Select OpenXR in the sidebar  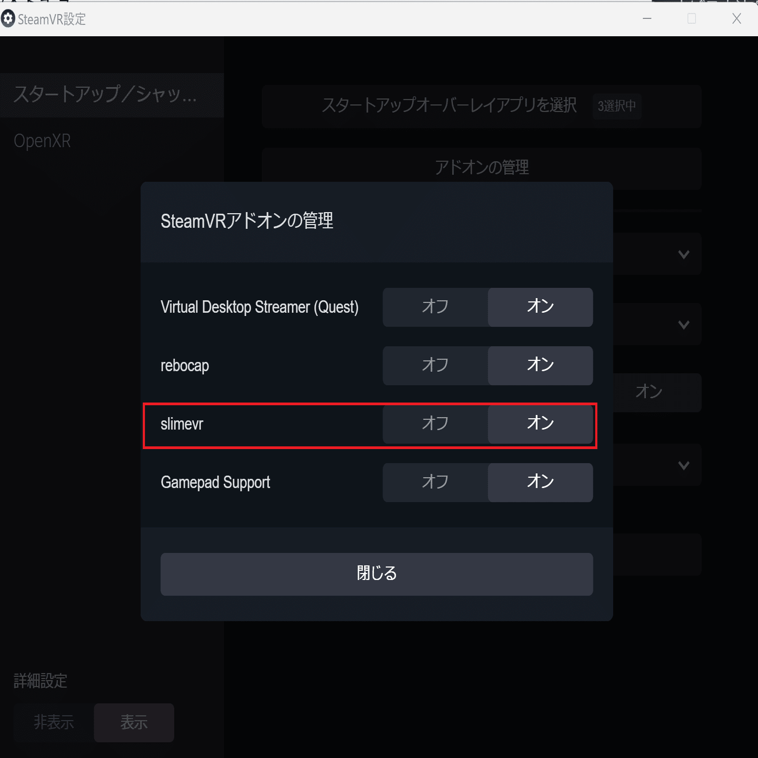click(x=42, y=141)
